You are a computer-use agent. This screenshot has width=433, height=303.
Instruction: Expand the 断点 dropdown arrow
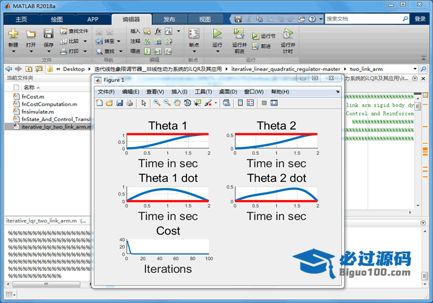tap(194, 52)
